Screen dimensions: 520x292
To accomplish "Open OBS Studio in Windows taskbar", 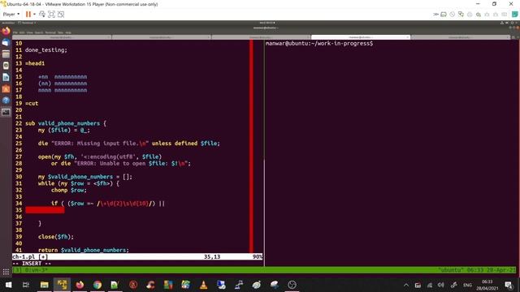I will click(x=292, y=285).
